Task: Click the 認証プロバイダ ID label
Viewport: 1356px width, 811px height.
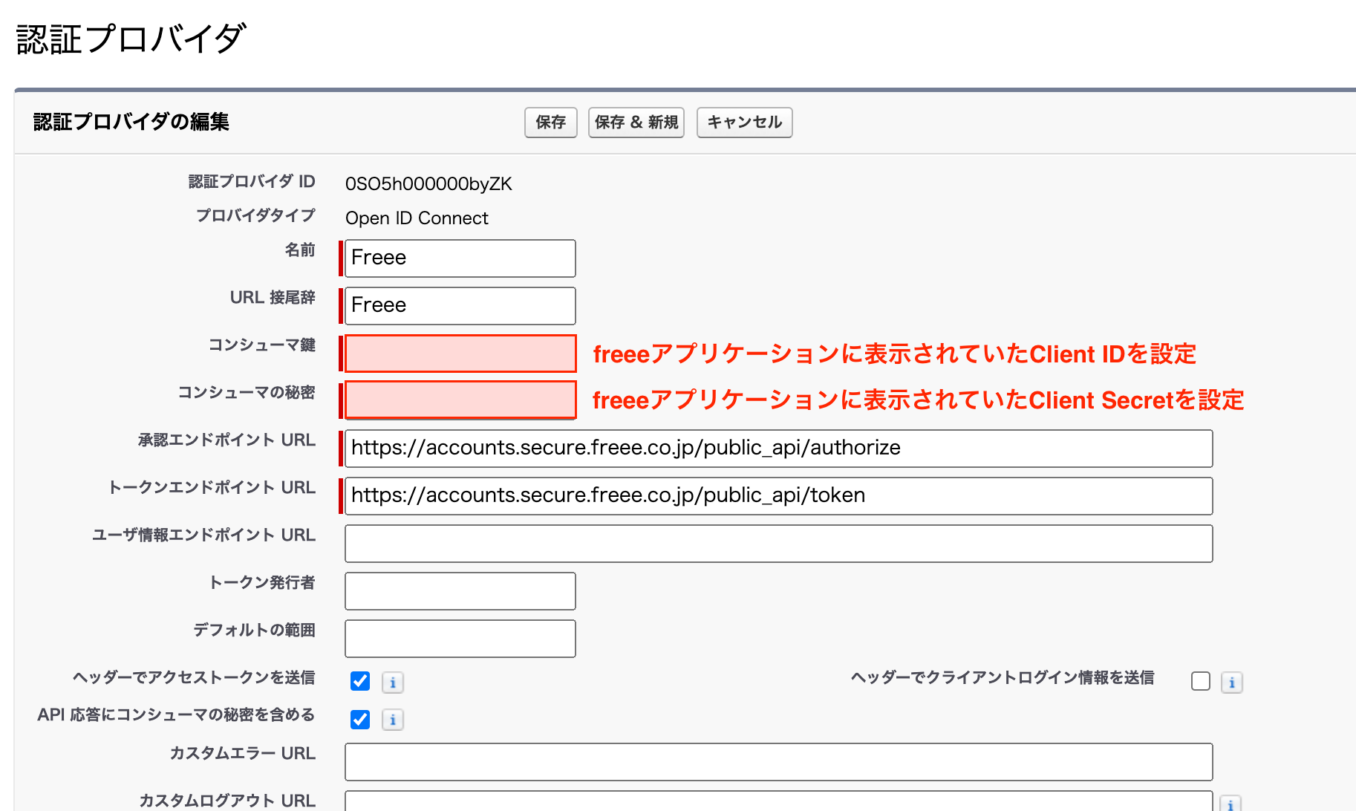Action: tap(252, 181)
